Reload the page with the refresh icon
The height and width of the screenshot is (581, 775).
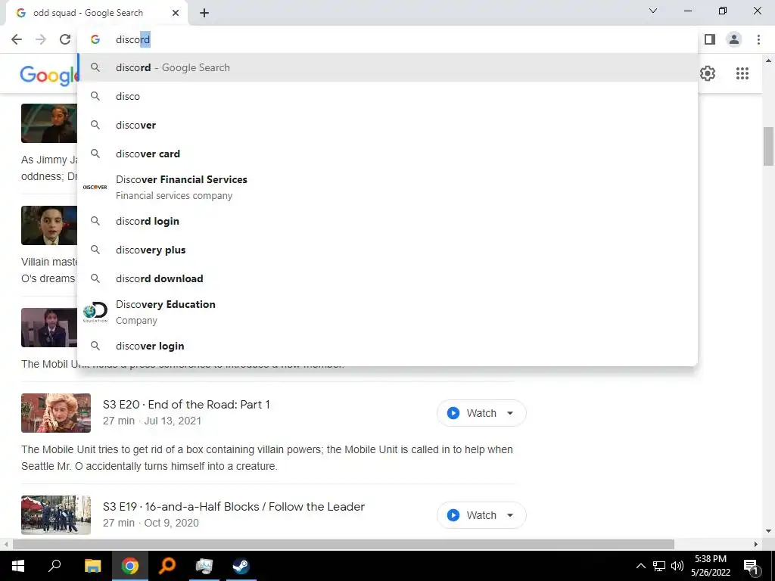click(x=65, y=39)
